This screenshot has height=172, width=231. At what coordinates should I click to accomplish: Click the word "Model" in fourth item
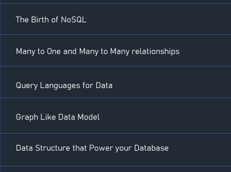89,117
